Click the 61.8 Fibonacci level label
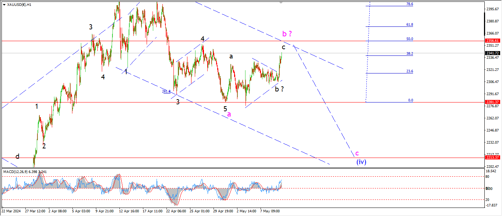 click(x=409, y=24)
